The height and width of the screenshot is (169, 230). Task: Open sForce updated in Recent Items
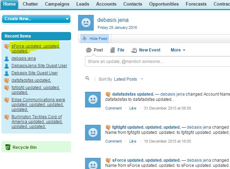click(x=36, y=49)
